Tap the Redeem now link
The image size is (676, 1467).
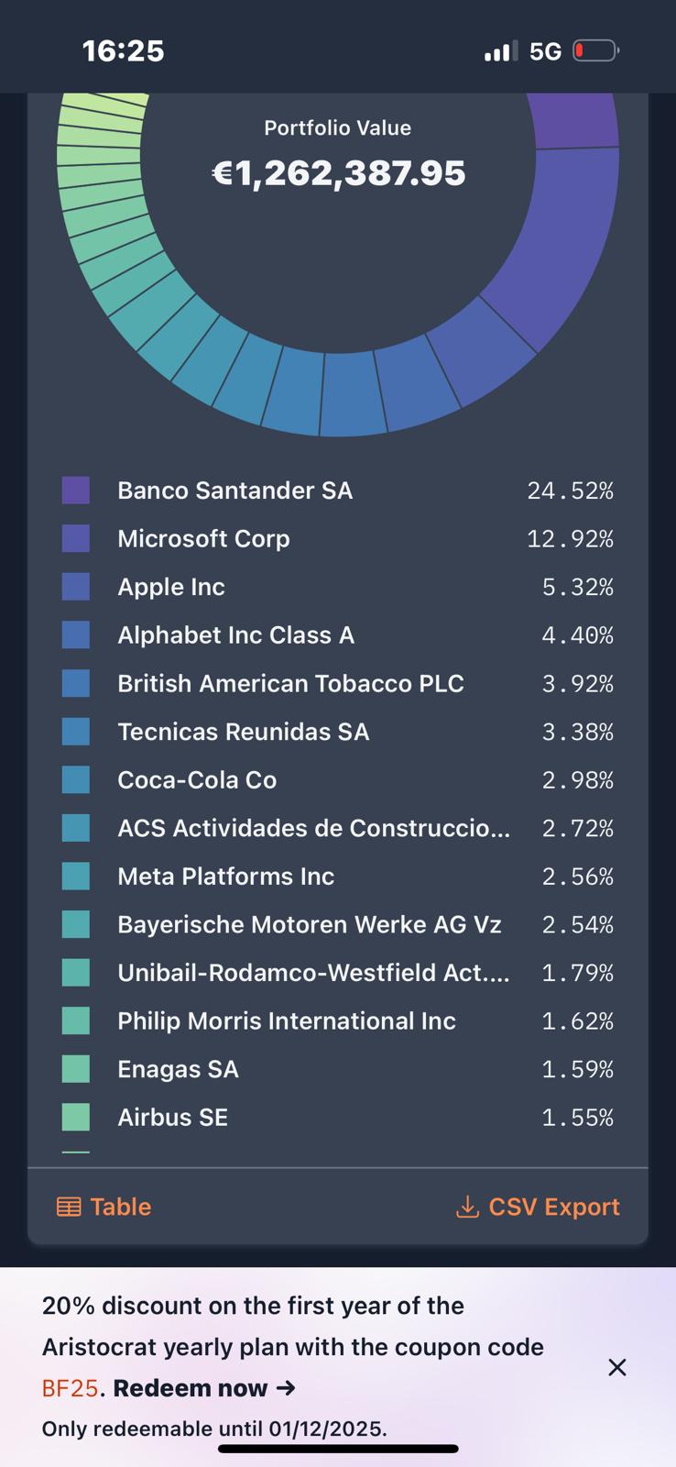pyautogui.click(x=203, y=1388)
